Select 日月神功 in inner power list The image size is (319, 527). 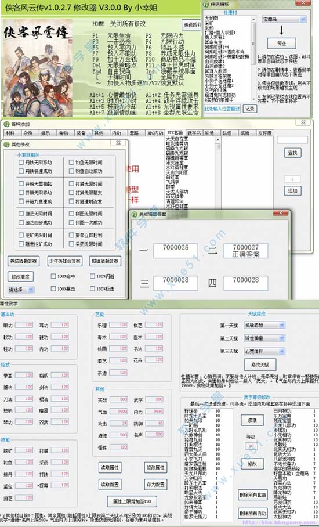282,411
